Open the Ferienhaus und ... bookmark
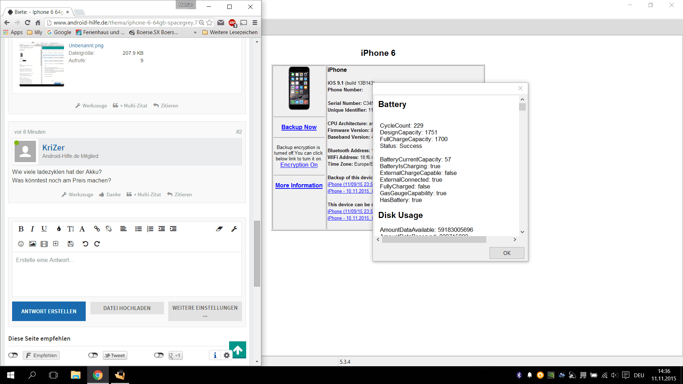Image resolution: width=683 pixels, height=384 pixels. [100, 32]
